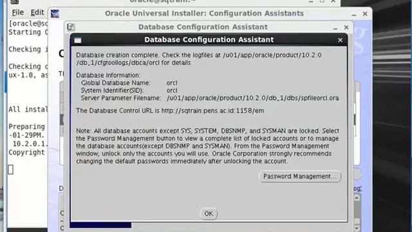Viewport: 412px width, 232px height.
Task: Click the installer scrollbar up arrow
Action: click(x=357, y=198)
